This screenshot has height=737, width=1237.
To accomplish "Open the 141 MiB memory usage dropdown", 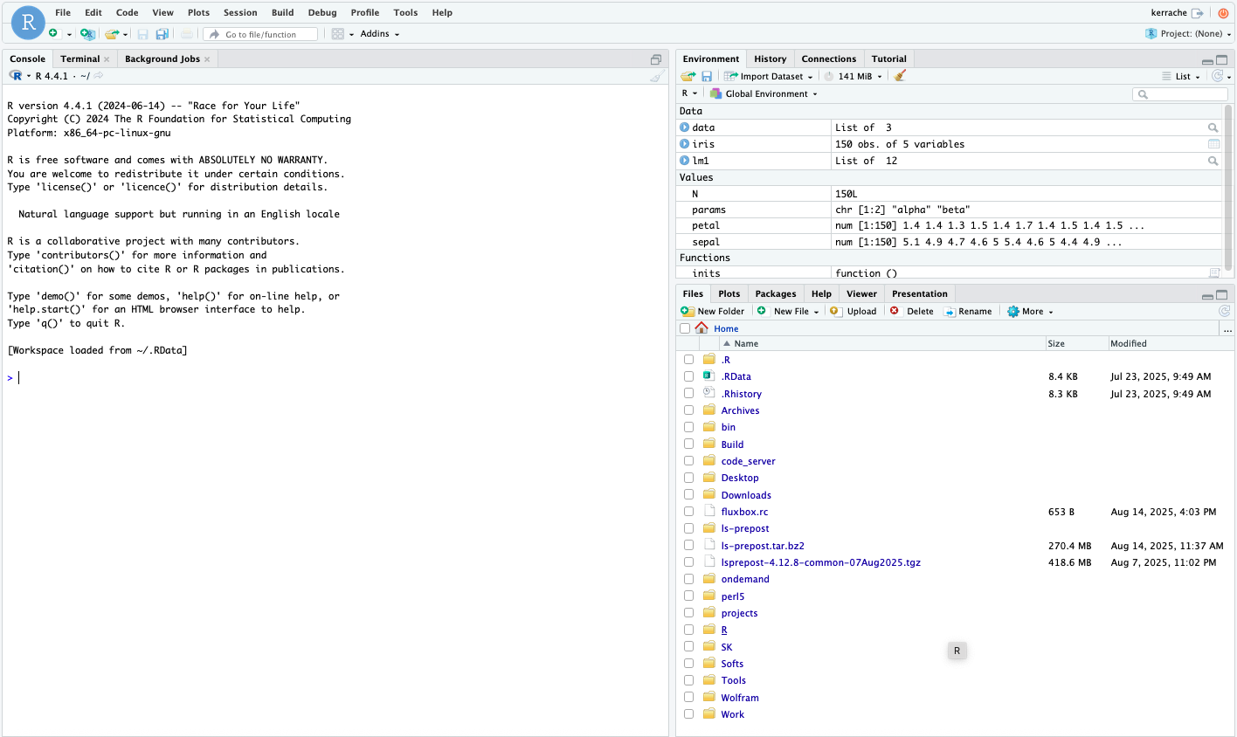I will 860,76.
